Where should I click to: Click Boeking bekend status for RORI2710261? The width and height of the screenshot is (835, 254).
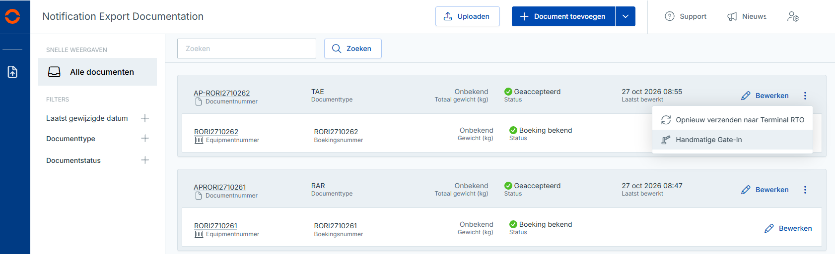click(x=541, y=224)
